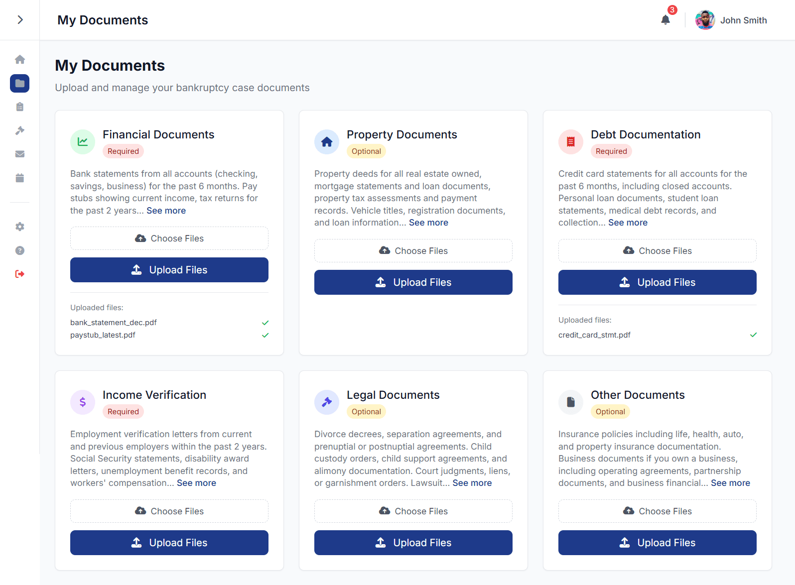Choose files for Debt Documentation
This screenshot has width=795, height=585.
click(x=658, y=251)
